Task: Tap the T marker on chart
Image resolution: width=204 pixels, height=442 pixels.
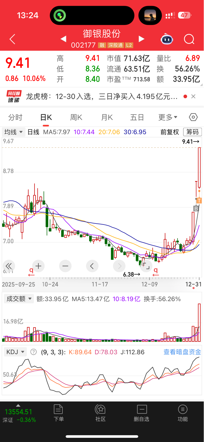Action: coord(199,201)
